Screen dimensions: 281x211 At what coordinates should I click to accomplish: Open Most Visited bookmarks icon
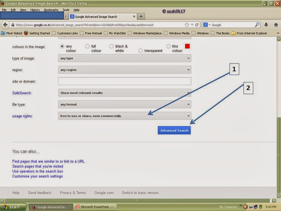[x=3, y=33]
